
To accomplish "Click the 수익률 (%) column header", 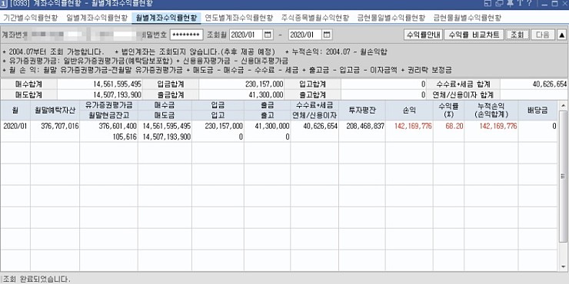I will pos(448,111).
